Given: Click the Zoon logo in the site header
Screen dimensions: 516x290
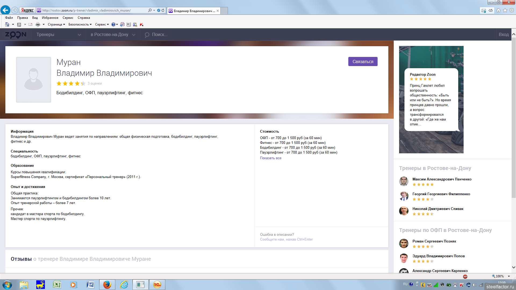Looking at the screenshot, I should 16,35.
